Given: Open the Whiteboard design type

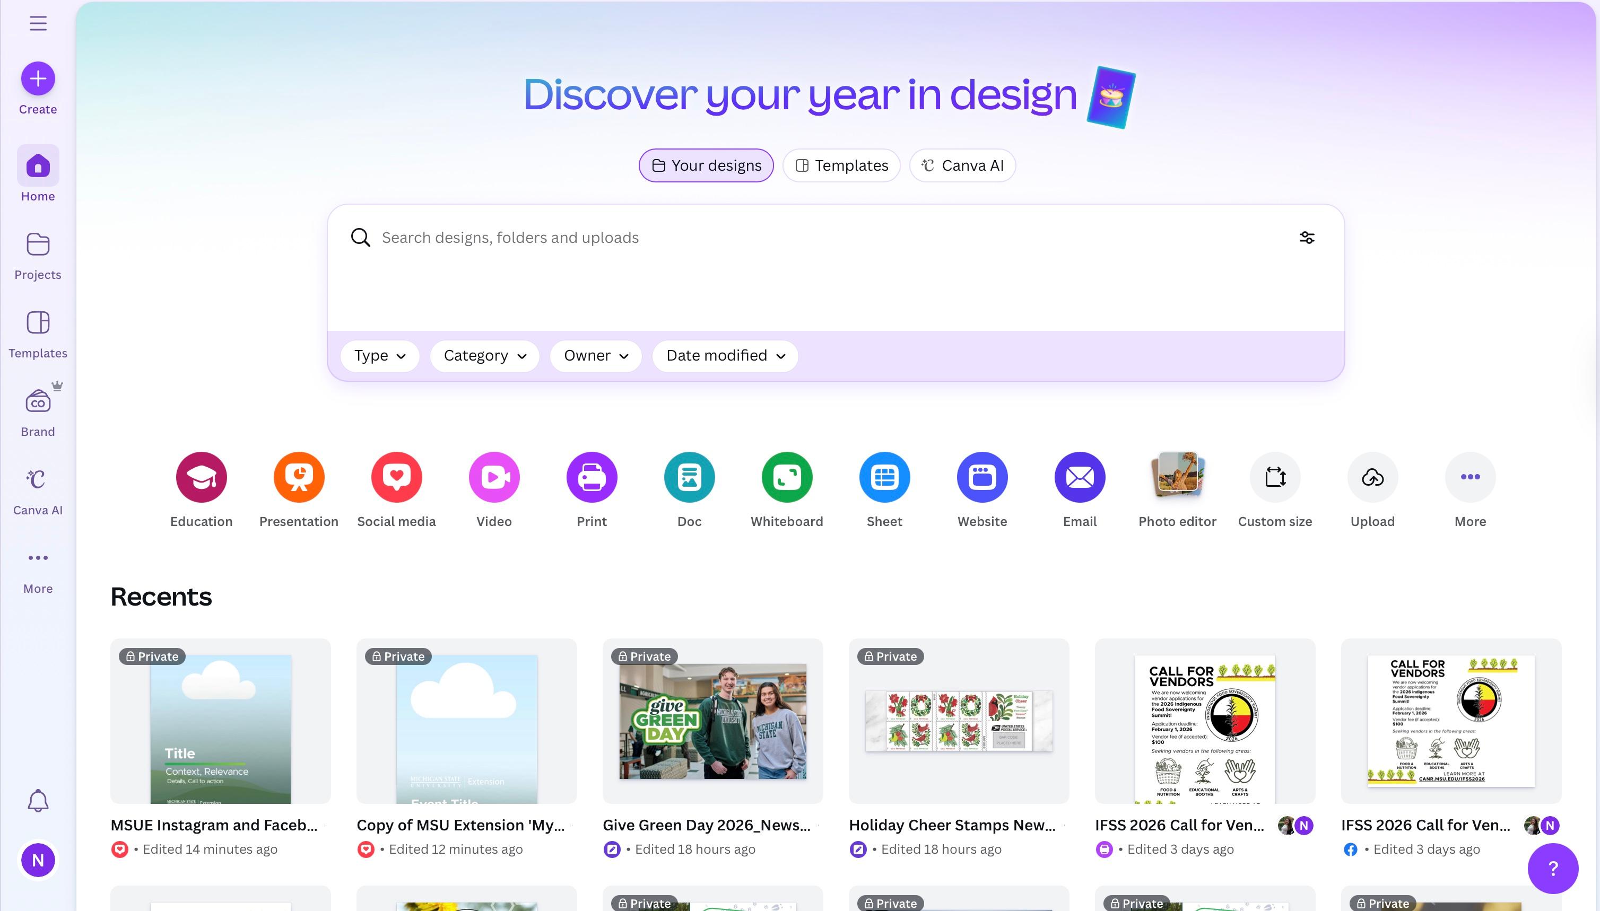Looking at the screenshot, I should pos(786,477).
